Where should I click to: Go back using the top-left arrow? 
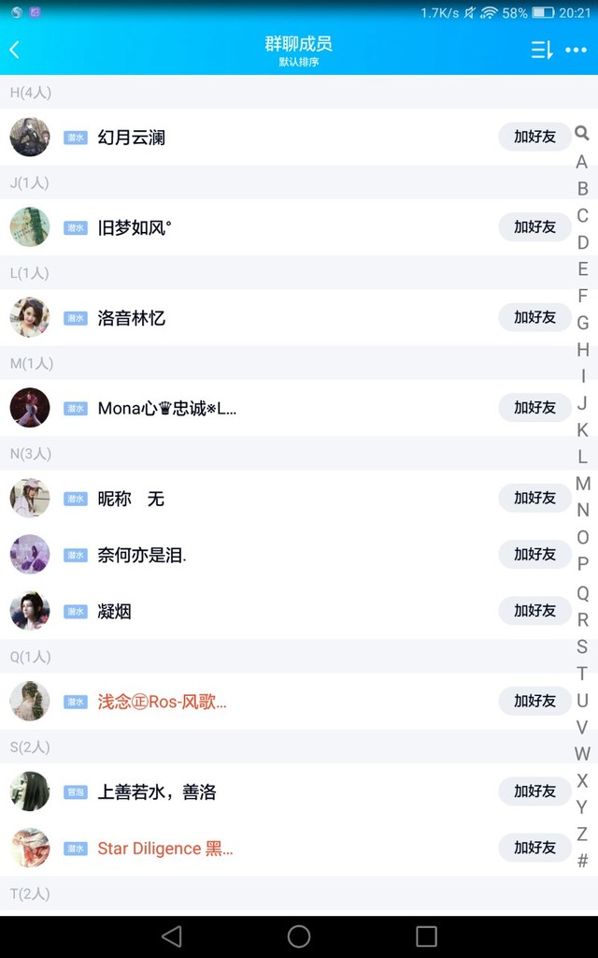click(15, 50)
